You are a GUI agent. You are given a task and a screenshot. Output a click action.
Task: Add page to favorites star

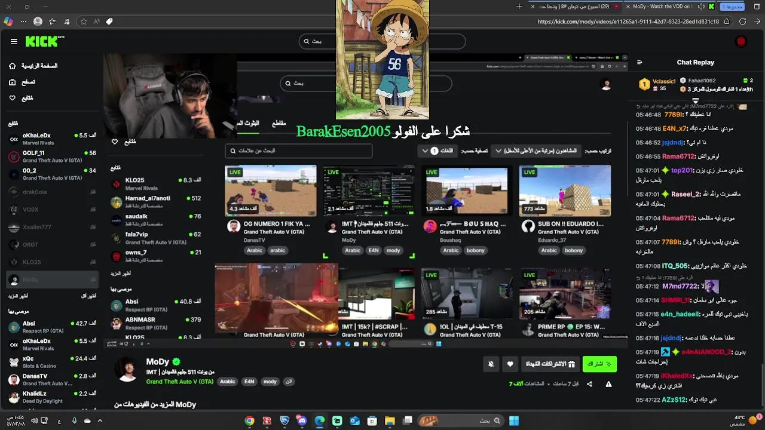pos(83,21)
